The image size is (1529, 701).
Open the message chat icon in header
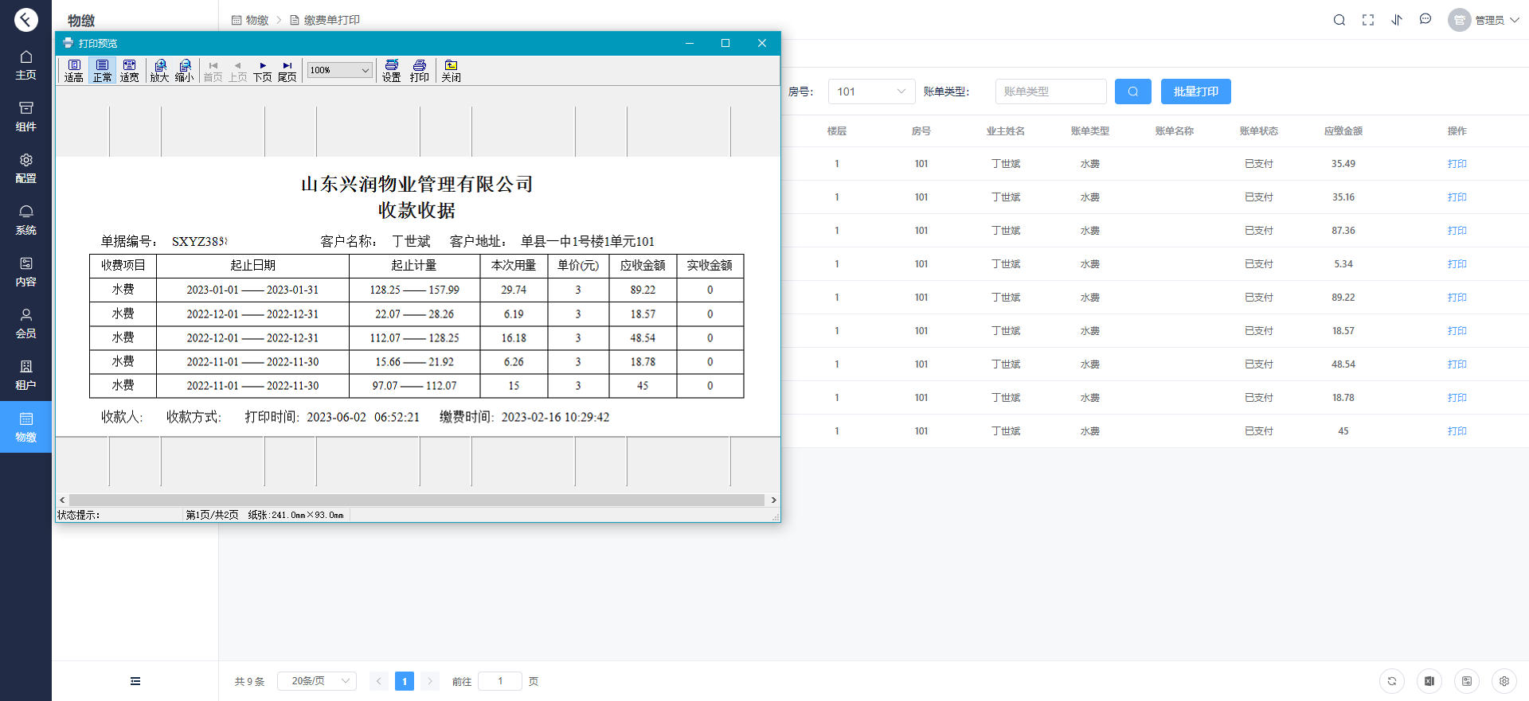pos(1425,19)
